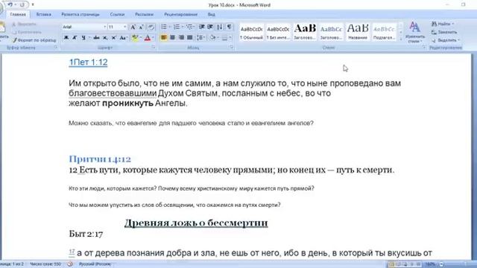Click align right button

pos(181,38)
